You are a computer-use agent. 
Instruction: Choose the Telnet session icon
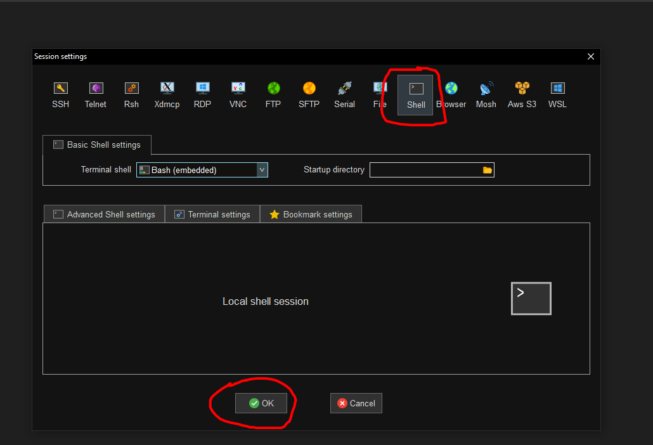point(96,94)
